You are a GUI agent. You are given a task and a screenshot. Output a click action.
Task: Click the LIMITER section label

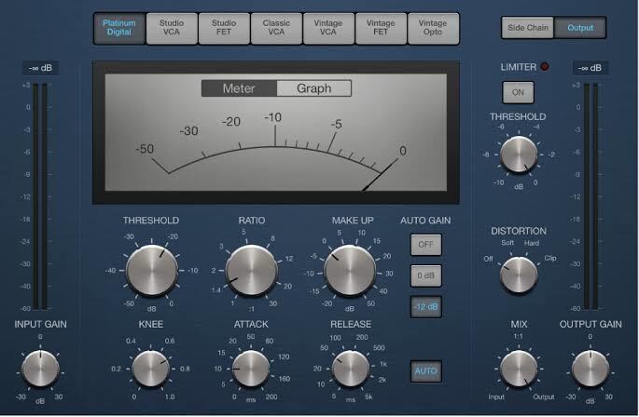coord(519,67)
